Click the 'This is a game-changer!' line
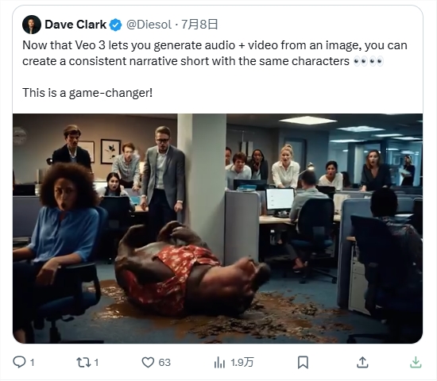This screenshot has width=437, height=381. point(87,93)
